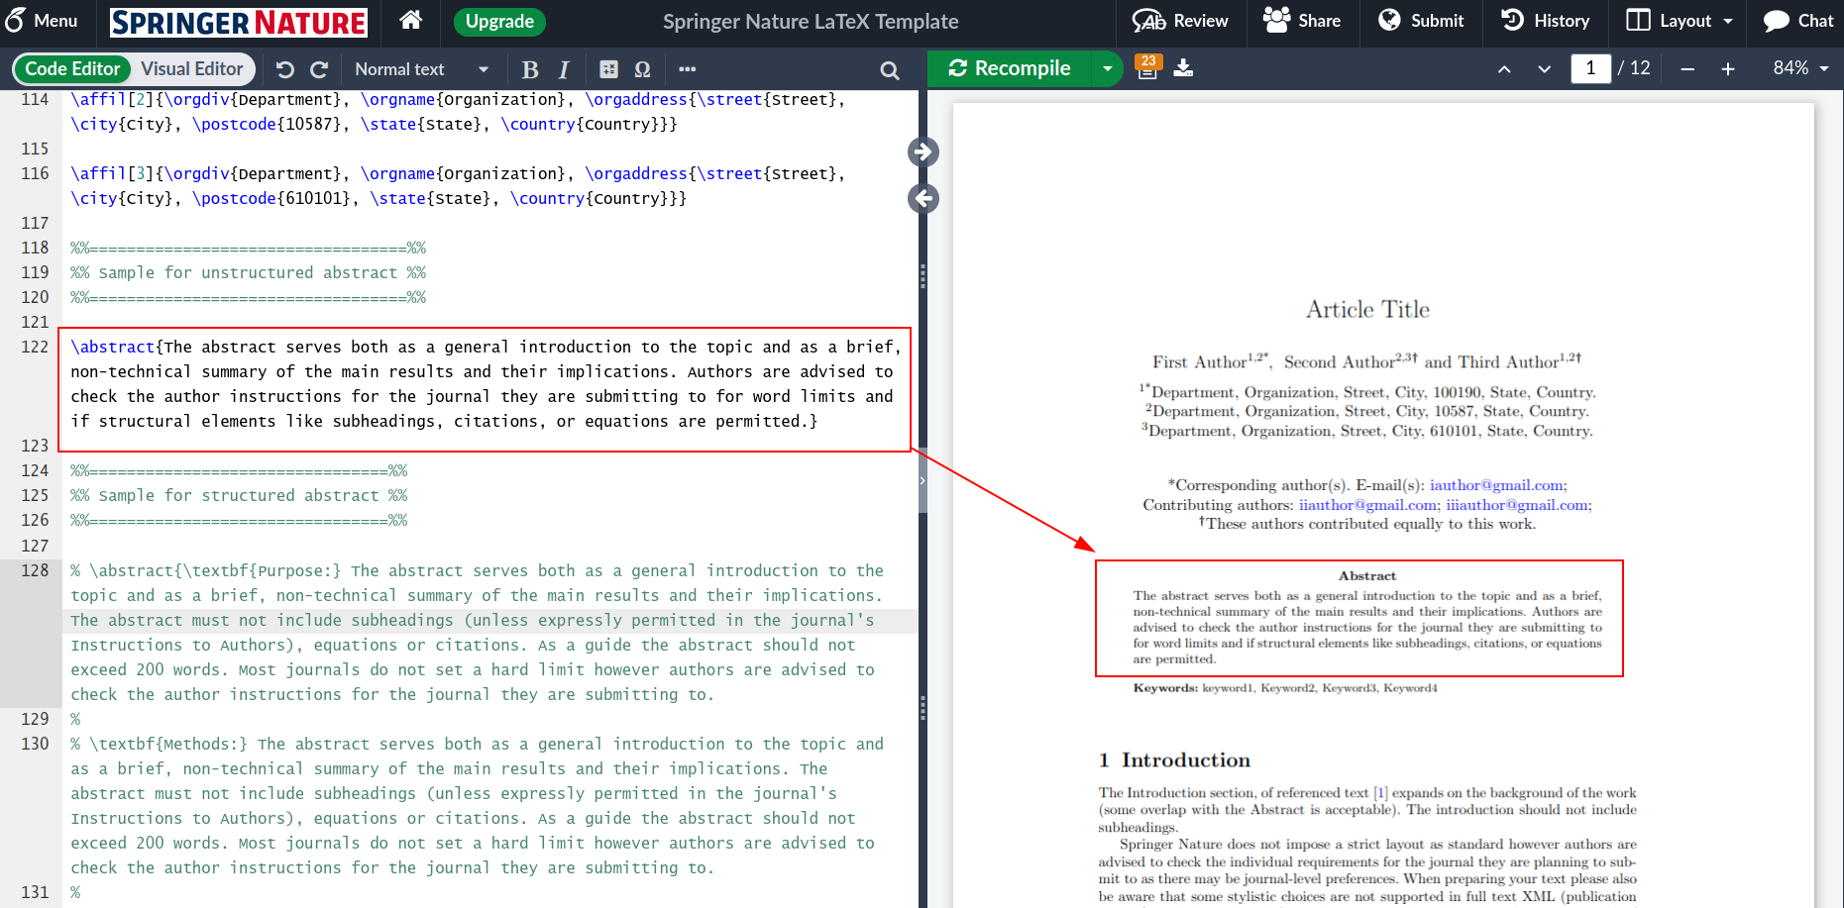Screen dimensions: 1844x908
Task: Open the Review panel
Action: tap(1180, 21)
